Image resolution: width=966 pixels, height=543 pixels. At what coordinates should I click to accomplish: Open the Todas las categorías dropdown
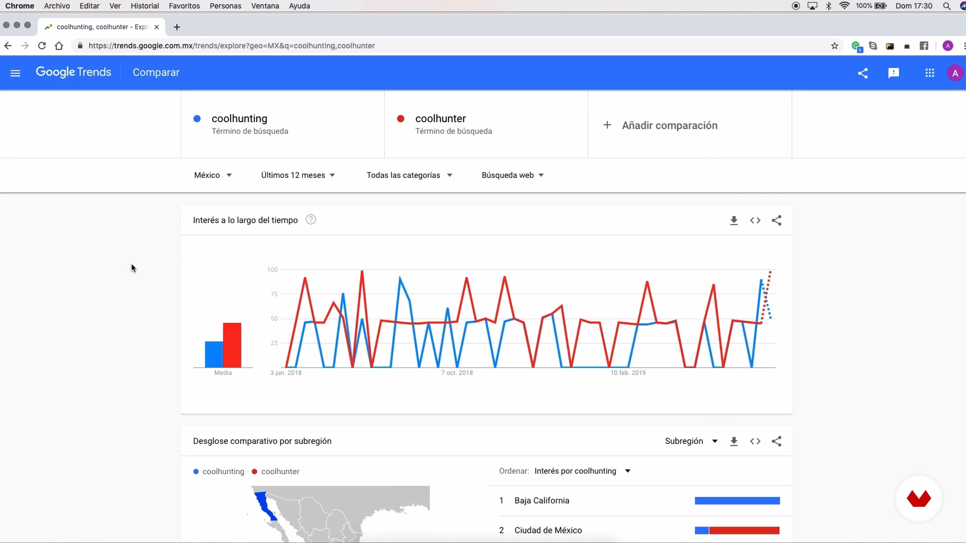tap(410, 175)
